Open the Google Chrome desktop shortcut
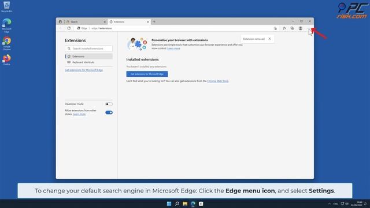Viewport: 370px width, 208px height. [6, 43]
